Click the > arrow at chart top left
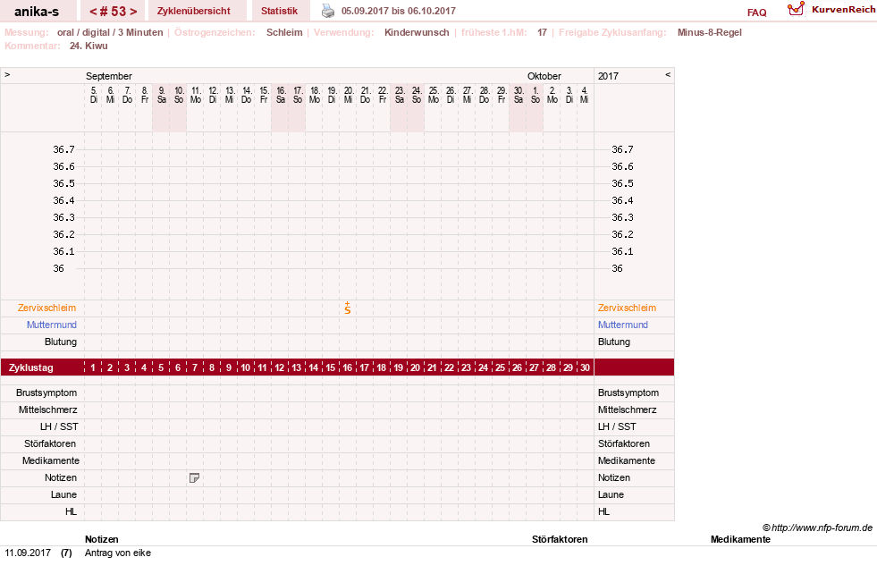Screen dimensions: 877x574 pyautogui.click(x=7, y=74)
